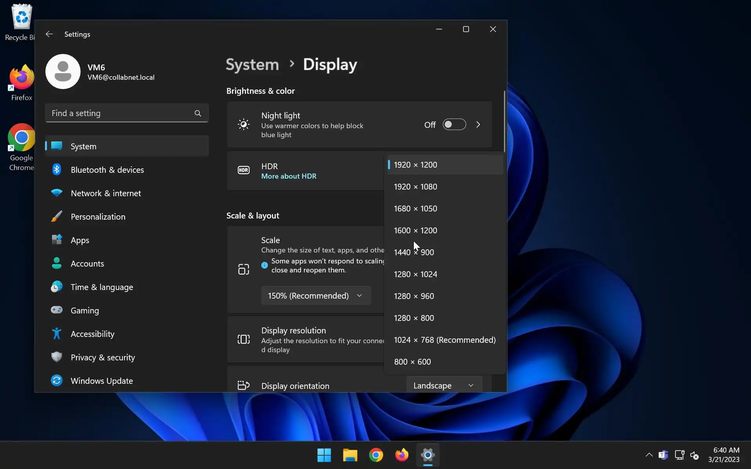The width and height of the screenshot is (751, 469).
Task: Choose 1024 × 768 (Recommended) resolution
Action: point(444,340)
